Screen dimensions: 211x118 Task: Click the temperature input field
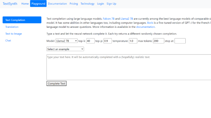tap(133, 41)
